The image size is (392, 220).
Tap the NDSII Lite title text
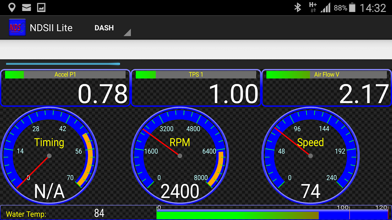51,28
